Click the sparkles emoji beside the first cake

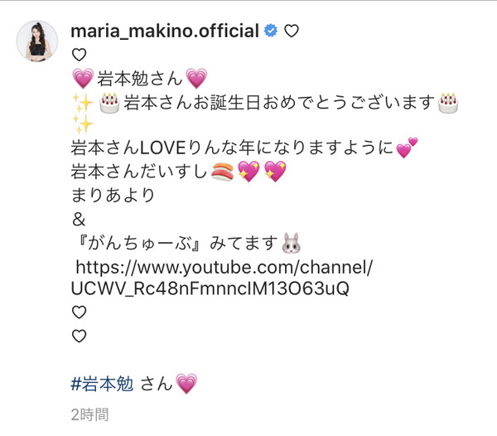pyautogui.click(x=83, y=103)
